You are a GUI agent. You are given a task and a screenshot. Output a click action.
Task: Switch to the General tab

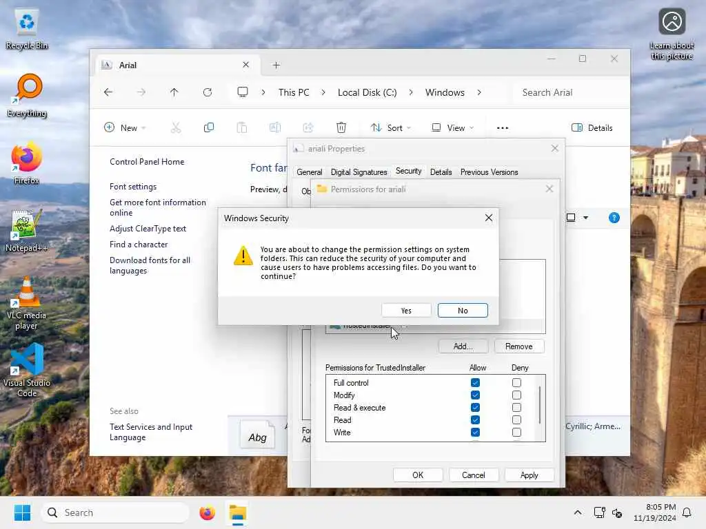310,172
